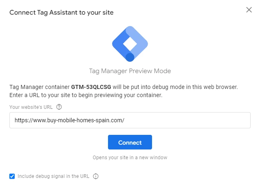Click the Your website's URL label
Screen dimensions: 258x184
click(31, 107)
